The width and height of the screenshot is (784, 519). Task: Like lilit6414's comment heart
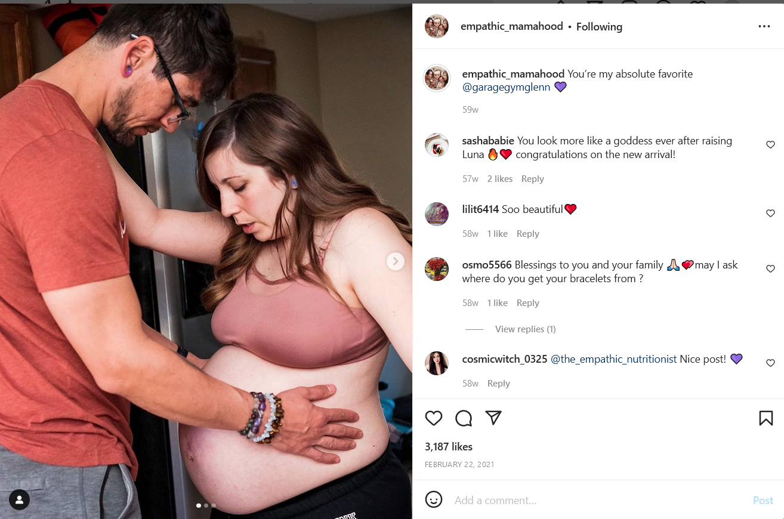coord(770,213)
